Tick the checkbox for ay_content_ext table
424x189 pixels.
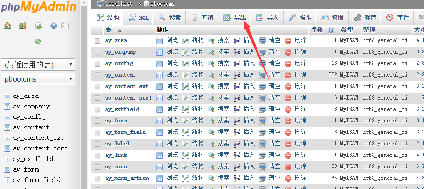[x=97, y=87]
